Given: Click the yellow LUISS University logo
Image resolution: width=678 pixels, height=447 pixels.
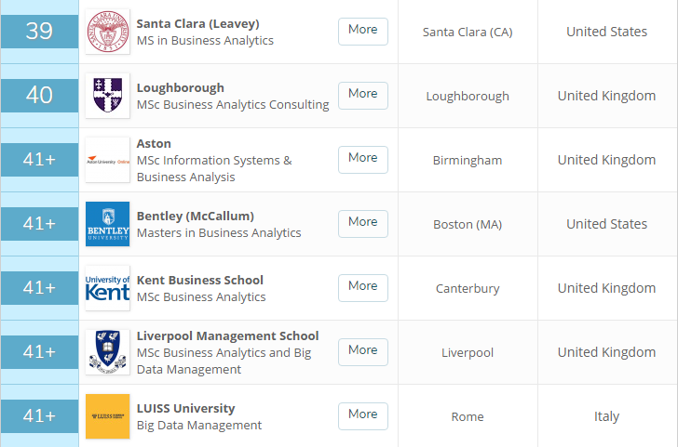Looking at the screenshot, I should pos(107,416).
